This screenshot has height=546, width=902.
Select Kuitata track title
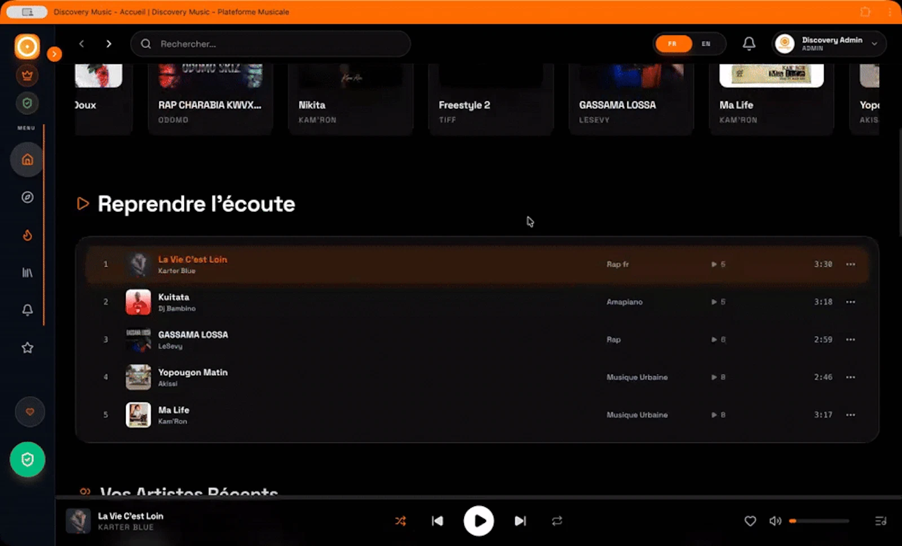174,297
